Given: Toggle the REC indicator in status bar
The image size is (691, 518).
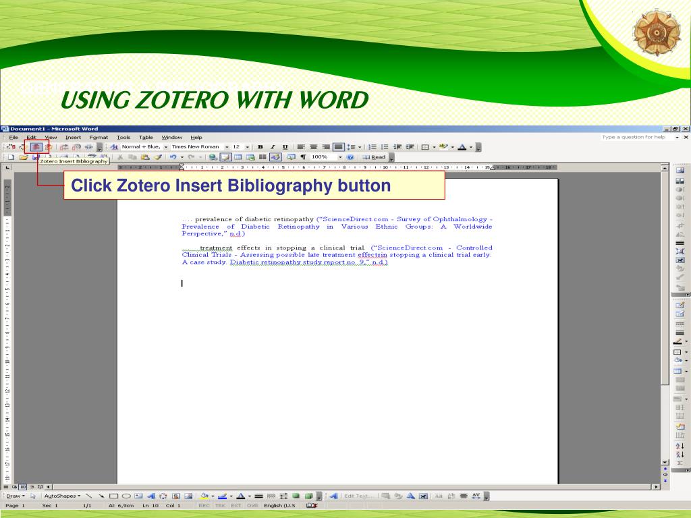Looking at the screenshot, I should [204, 506].
